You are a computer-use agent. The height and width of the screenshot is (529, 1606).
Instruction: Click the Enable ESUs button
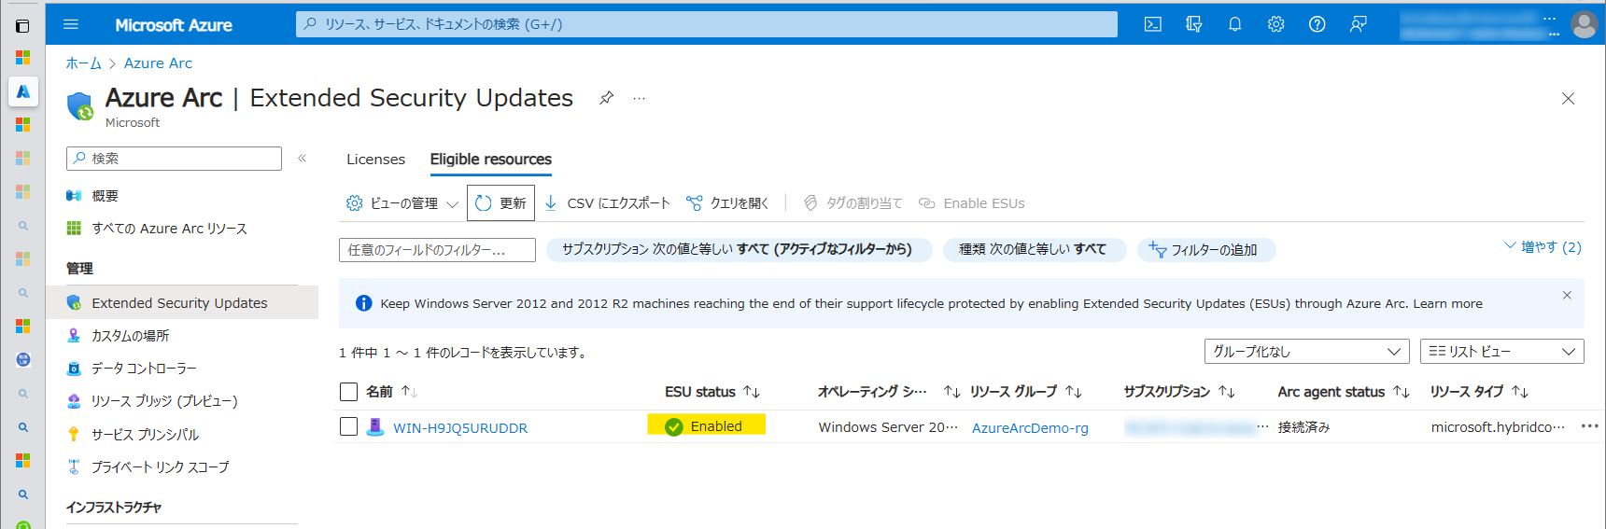coord(971,203)
